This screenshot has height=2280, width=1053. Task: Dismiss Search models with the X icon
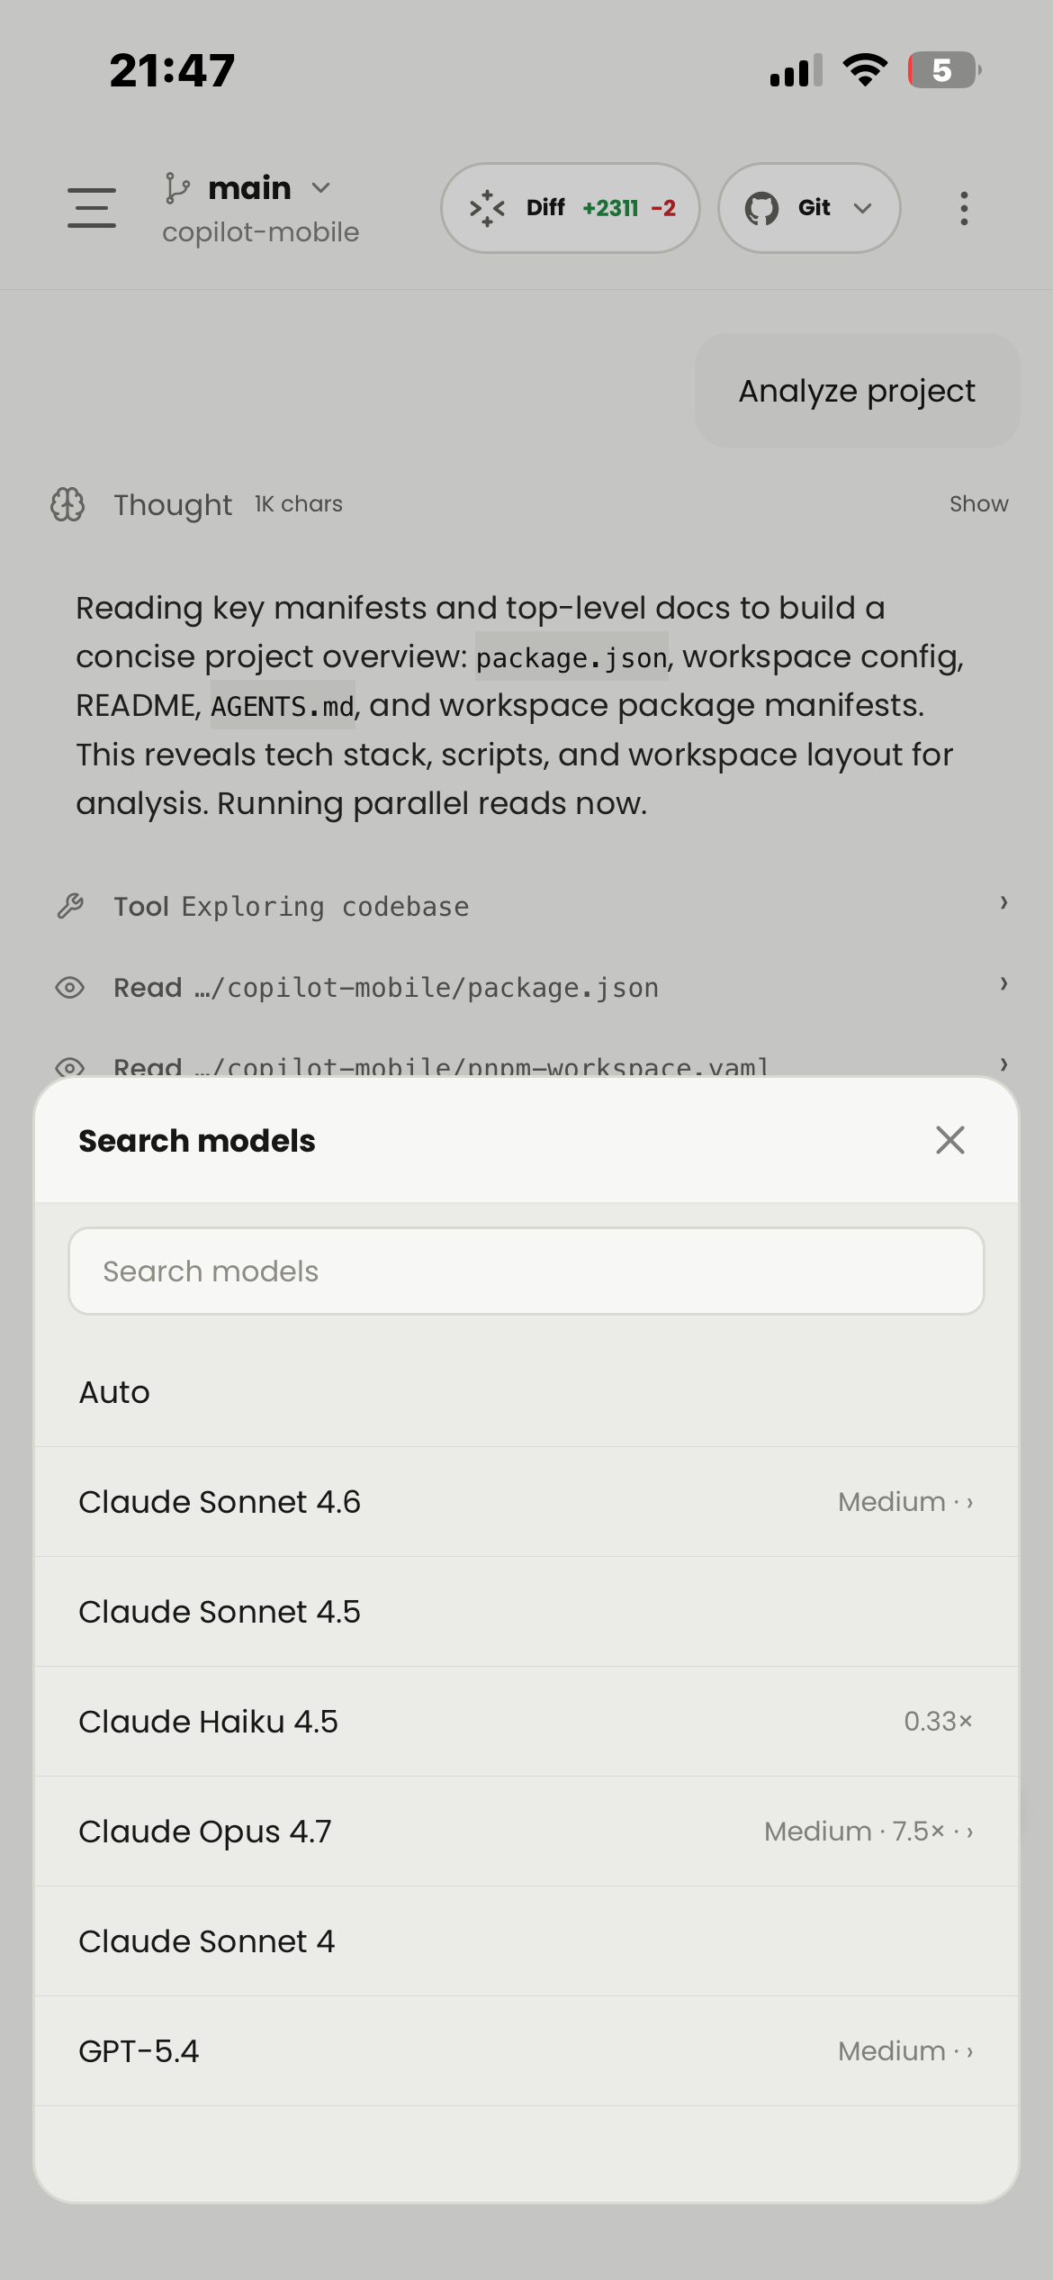(949, 1139)
